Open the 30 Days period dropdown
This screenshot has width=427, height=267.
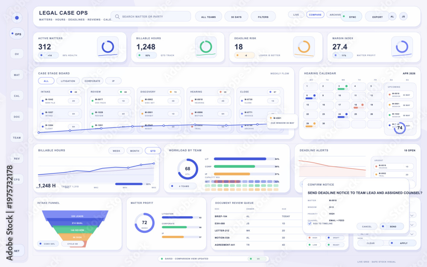236,17
